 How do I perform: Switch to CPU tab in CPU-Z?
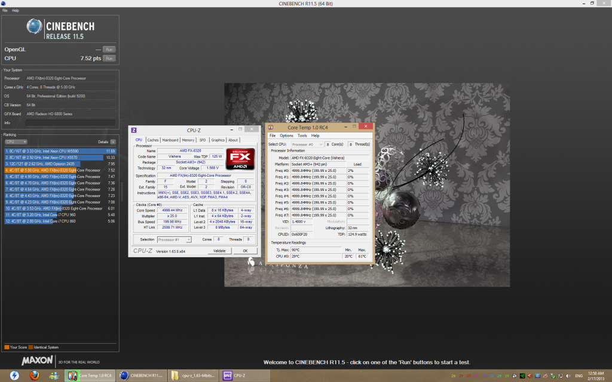tap(139, 140)
